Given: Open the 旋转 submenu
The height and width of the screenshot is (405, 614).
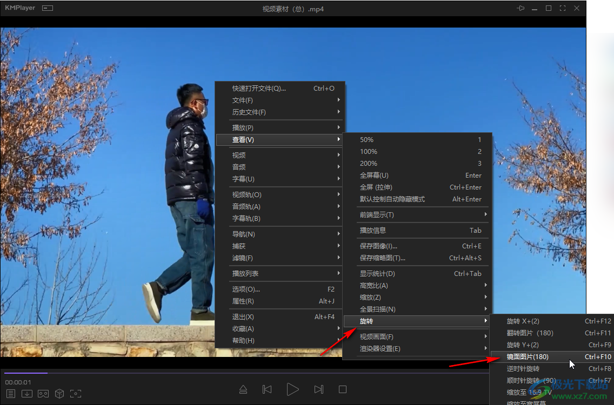Looking at the screenshot, I should pyautogui.click(x=417, y=321).
